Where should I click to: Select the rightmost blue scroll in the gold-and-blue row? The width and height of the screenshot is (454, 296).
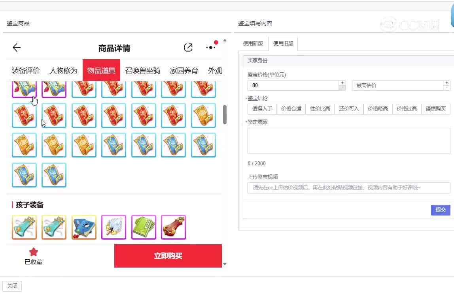[x=204, y=145]
